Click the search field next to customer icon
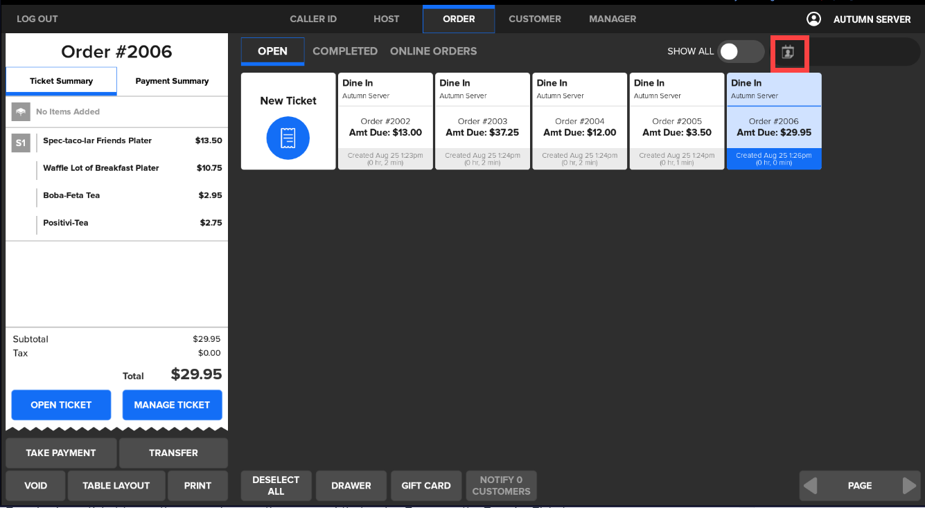The image size is (925, 508). 863,52
